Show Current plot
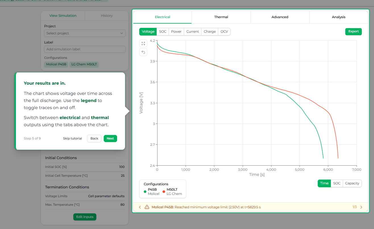The image size is (374, 229). point(193,32)
